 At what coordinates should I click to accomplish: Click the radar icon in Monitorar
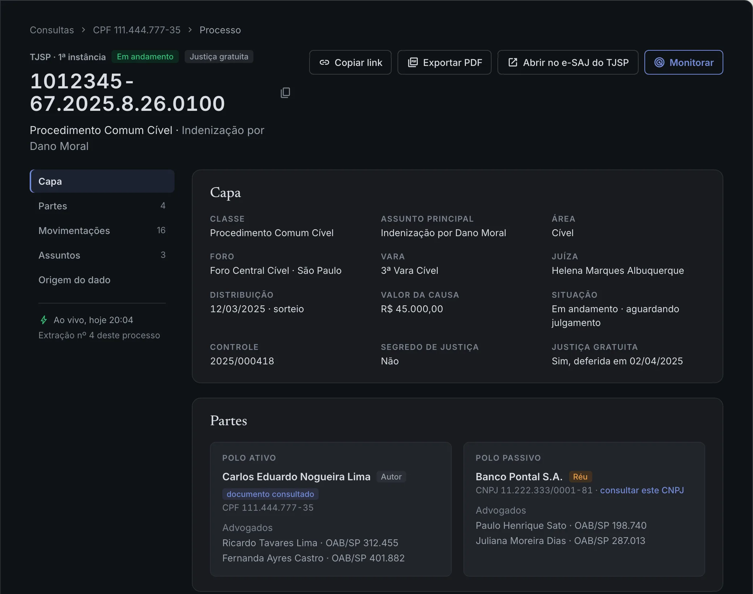(x=659, y=62)
